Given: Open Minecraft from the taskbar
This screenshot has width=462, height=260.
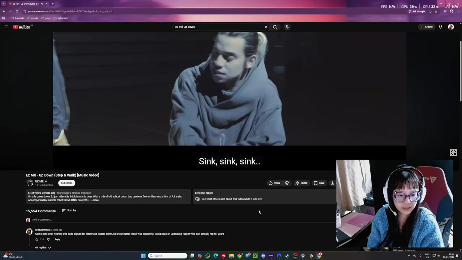Looking at the screenshot, I should 255,256.
